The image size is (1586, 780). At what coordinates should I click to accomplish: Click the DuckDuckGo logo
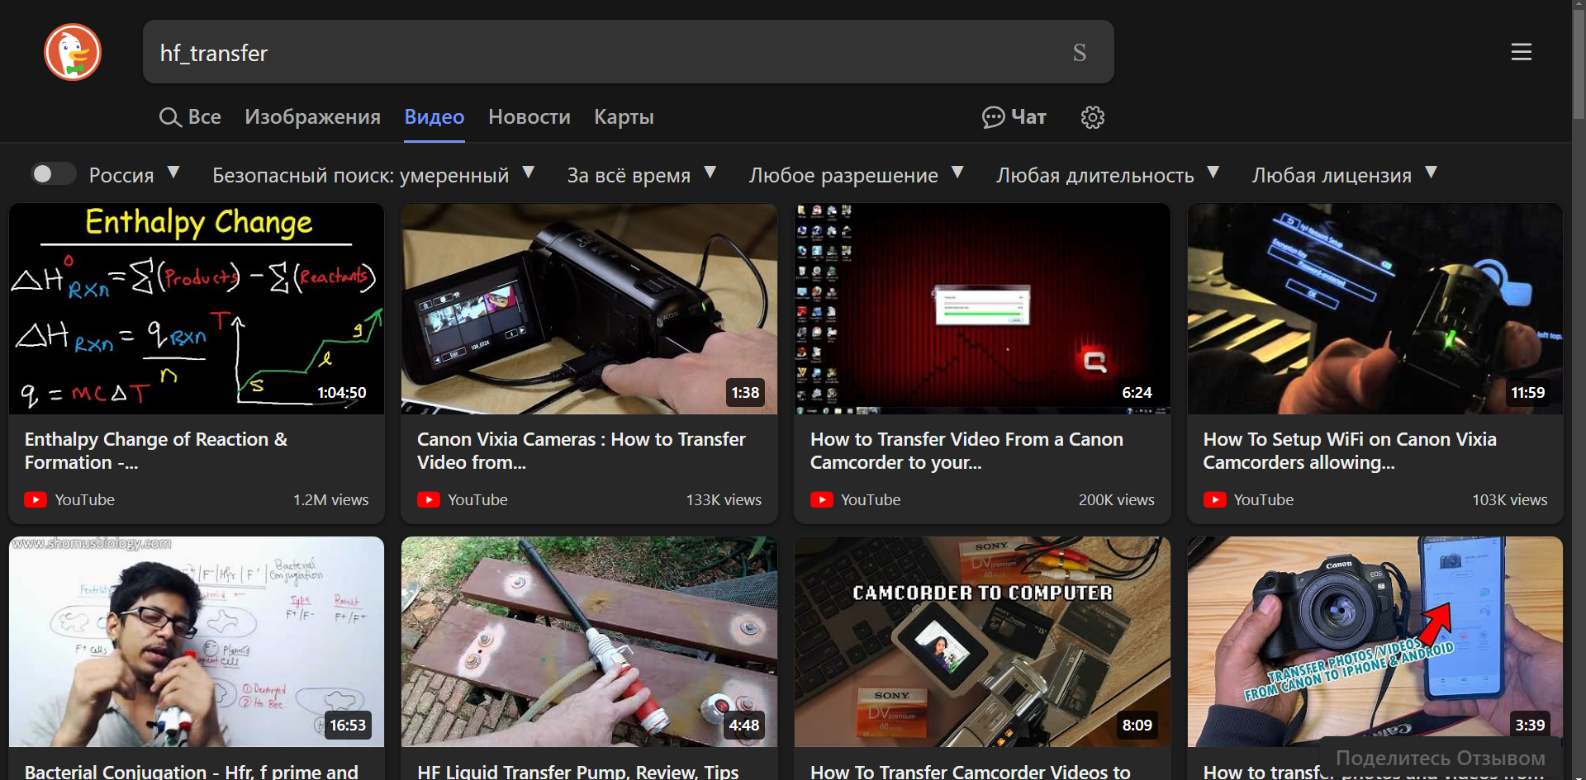pos(73,52)
